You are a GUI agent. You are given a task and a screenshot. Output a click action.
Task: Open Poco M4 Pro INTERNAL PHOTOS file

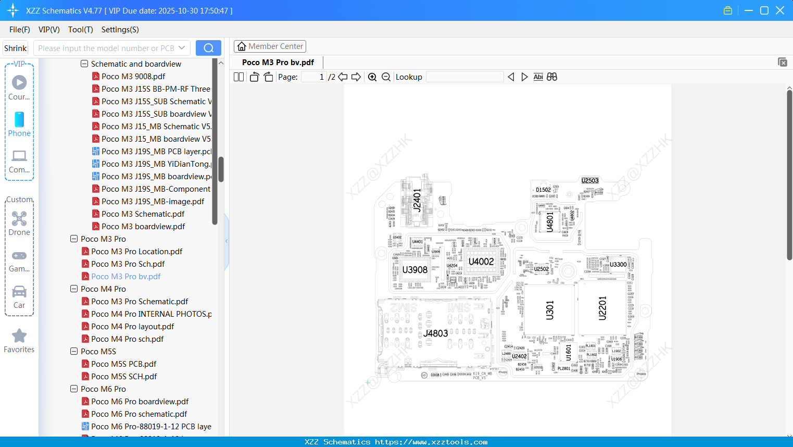click(152, 314)
